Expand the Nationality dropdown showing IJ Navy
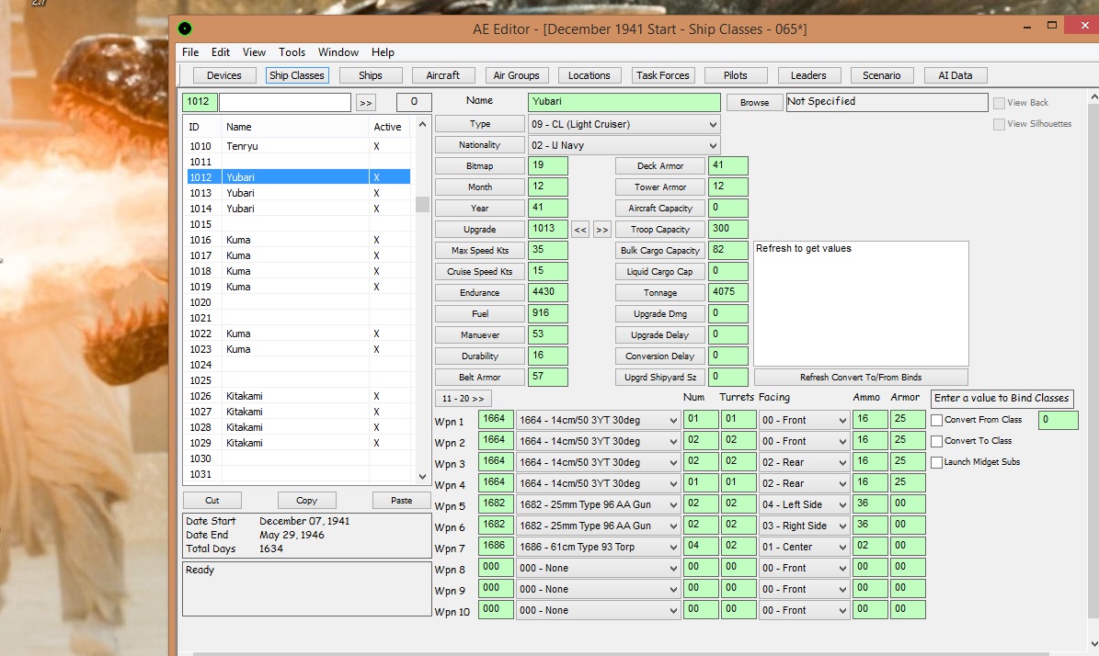 [624, 145]
